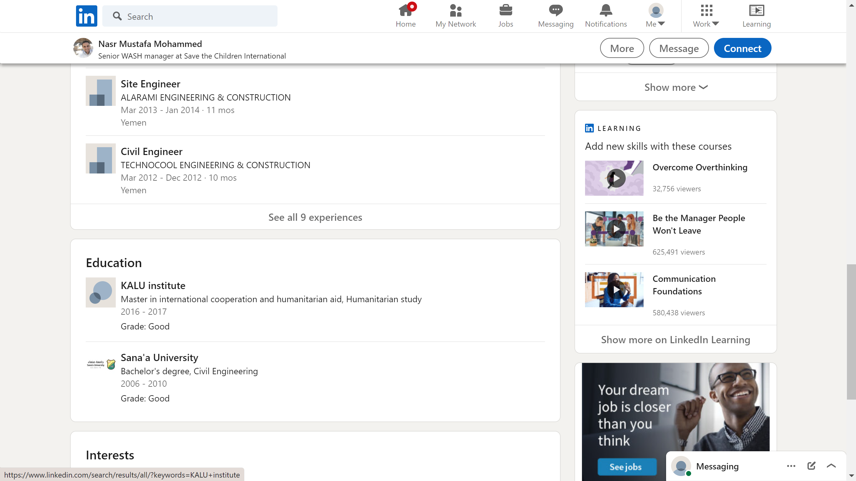
Task: Click the Message button
Action: (x=679, y=48)
